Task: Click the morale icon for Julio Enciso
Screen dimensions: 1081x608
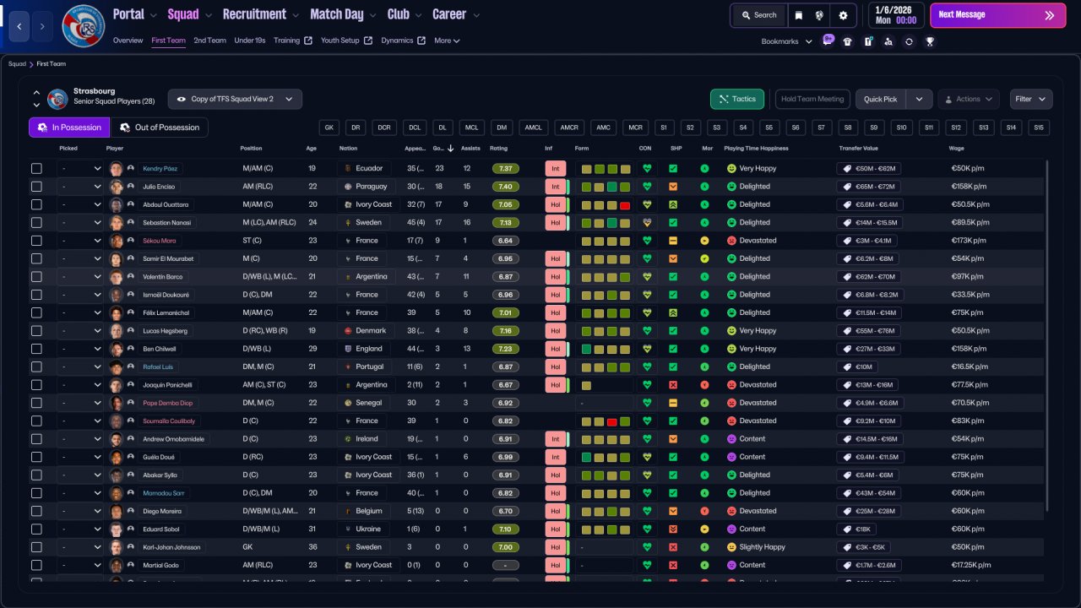Action: click(x=704, y=187)
